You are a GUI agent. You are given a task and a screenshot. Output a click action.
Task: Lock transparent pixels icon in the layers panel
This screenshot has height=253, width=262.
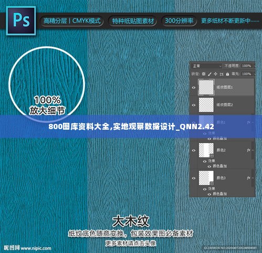(204, 74)
